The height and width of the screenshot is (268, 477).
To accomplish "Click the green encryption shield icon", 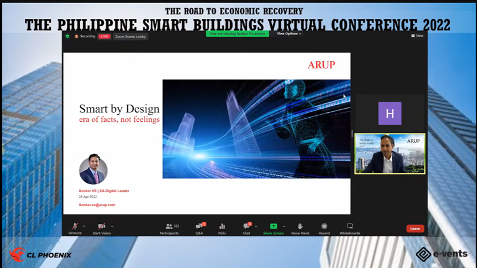I will 68,36.
